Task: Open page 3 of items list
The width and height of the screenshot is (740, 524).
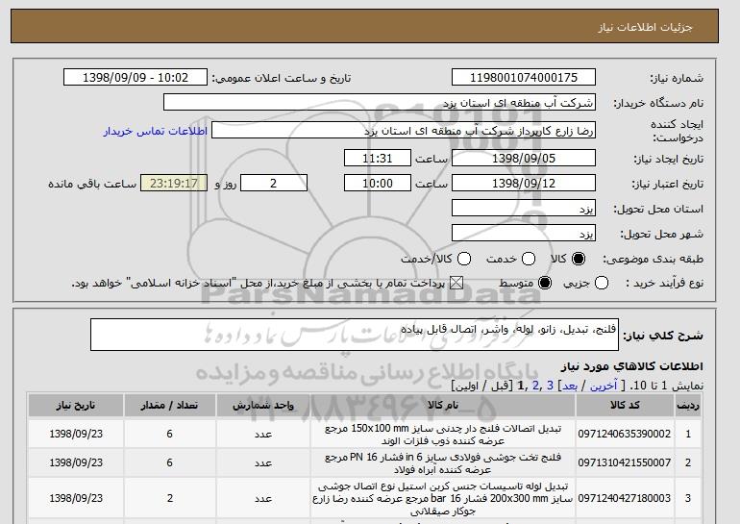Action: [x=550, y=387]
